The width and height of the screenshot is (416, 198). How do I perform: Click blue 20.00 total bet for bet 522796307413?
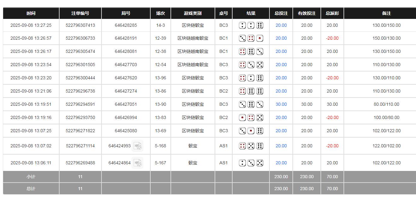point(281,25)
